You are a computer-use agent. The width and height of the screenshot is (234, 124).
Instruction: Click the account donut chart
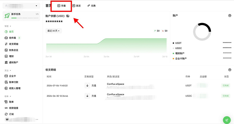202,32
